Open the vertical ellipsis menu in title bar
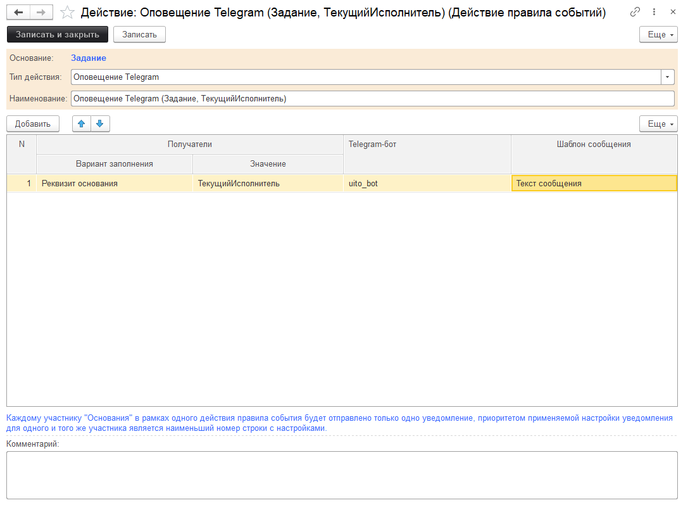The height and width of the screenshot is (505, 688). point(654,11)
